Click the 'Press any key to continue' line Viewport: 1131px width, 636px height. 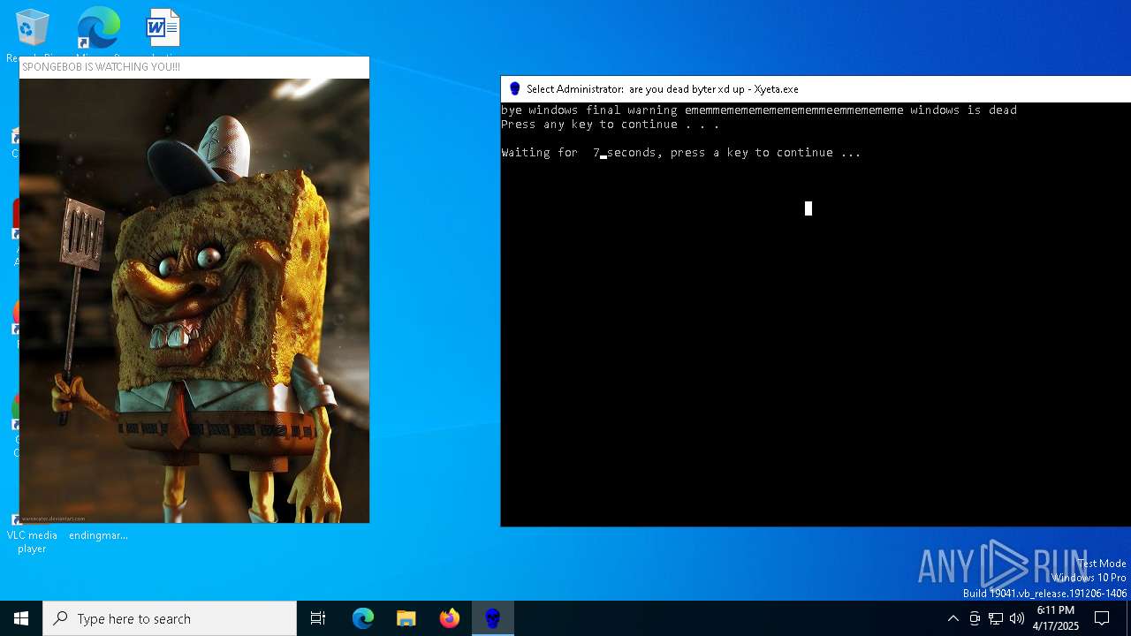610,125
